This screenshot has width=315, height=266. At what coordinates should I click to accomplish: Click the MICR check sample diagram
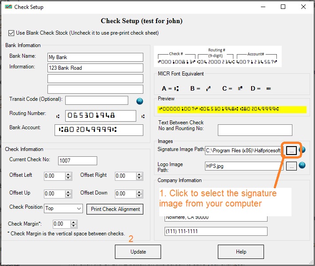click(217, 56)
